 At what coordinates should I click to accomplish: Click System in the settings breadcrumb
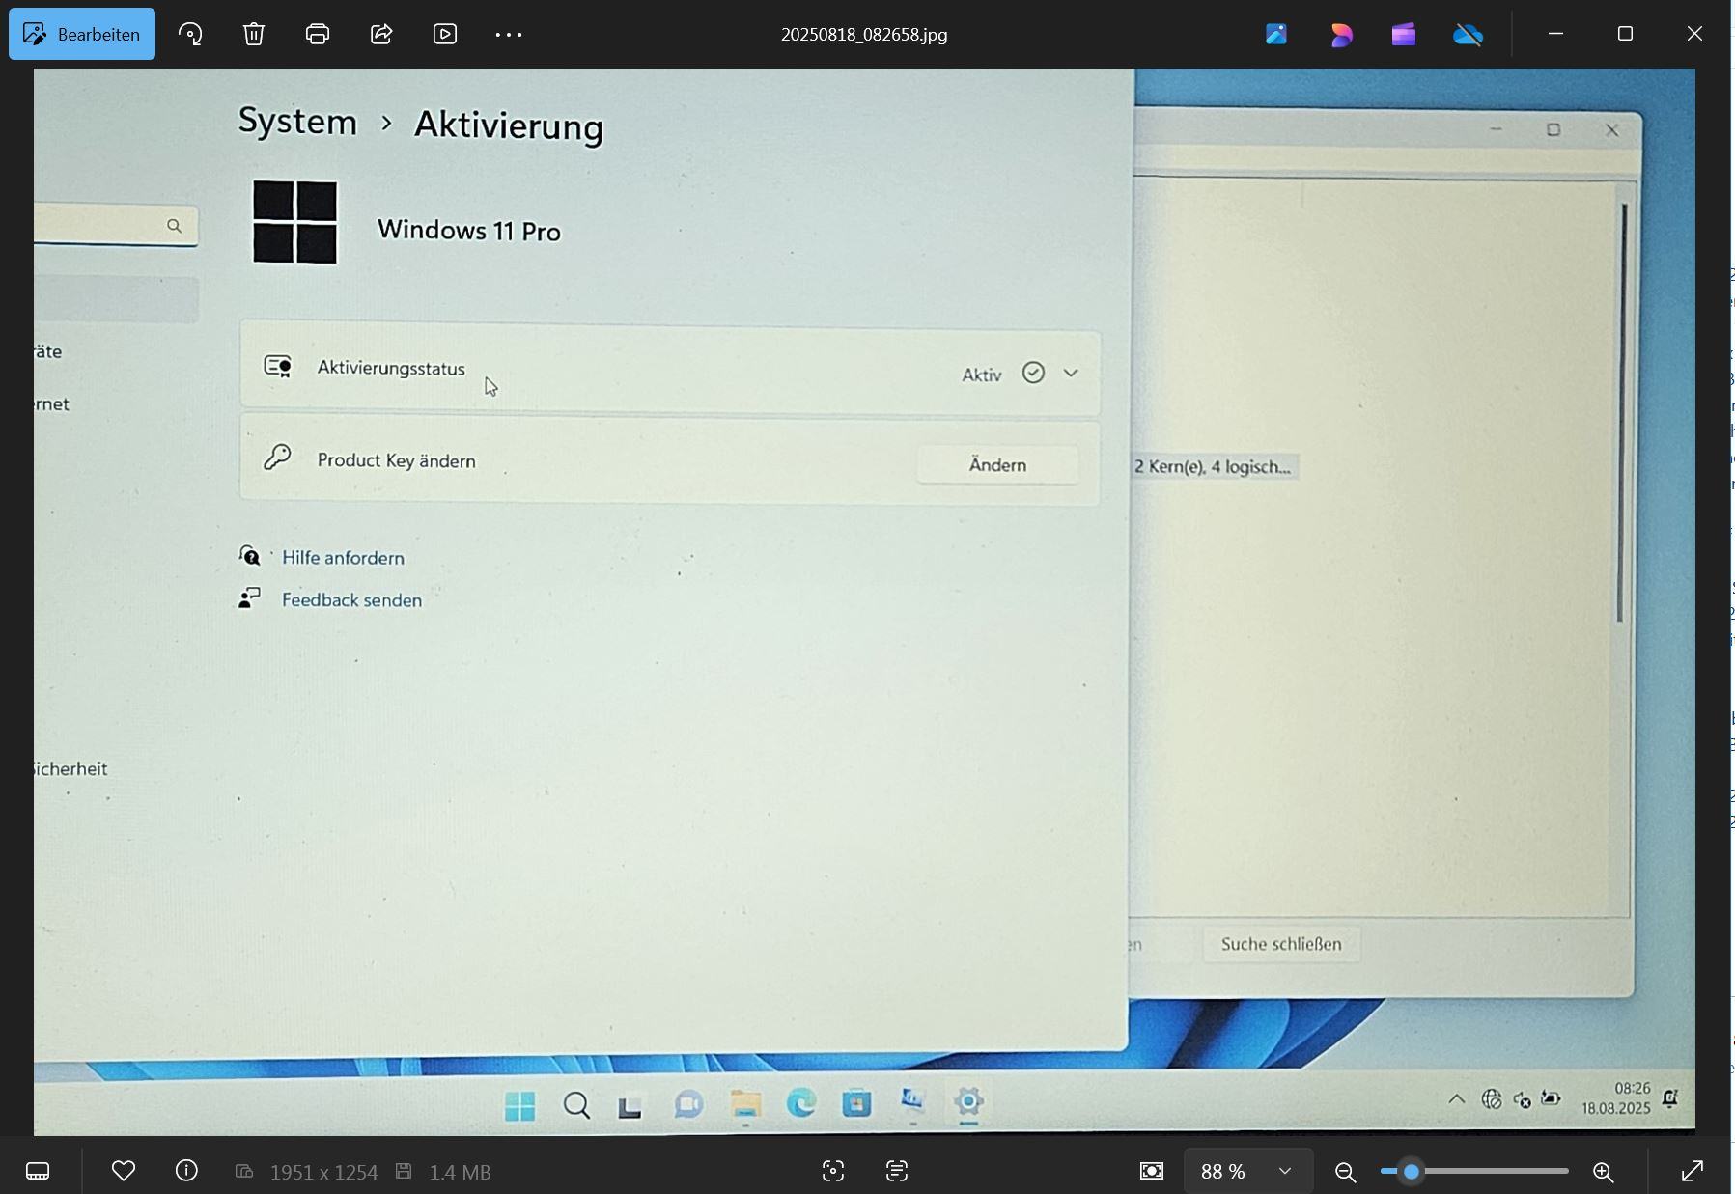[x=297, y=122]
